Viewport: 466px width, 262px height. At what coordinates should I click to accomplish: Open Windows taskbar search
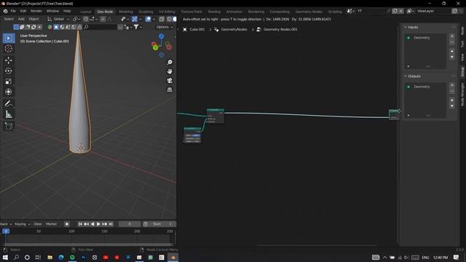(x=16, y=257)
